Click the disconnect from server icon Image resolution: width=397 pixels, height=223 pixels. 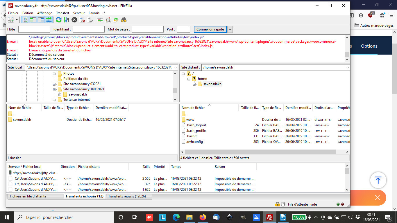point(83,20)
